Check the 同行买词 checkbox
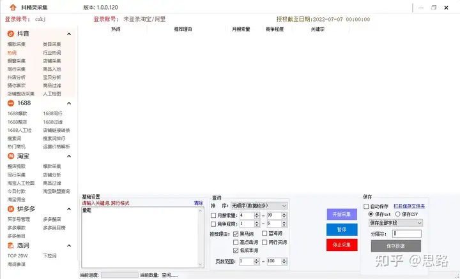Screen dimensions: 460x279 click(264, 242)
